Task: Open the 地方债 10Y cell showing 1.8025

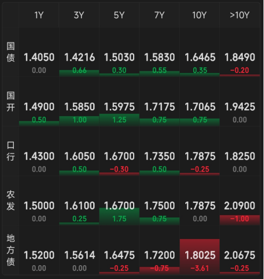Action: pos(200,250)
